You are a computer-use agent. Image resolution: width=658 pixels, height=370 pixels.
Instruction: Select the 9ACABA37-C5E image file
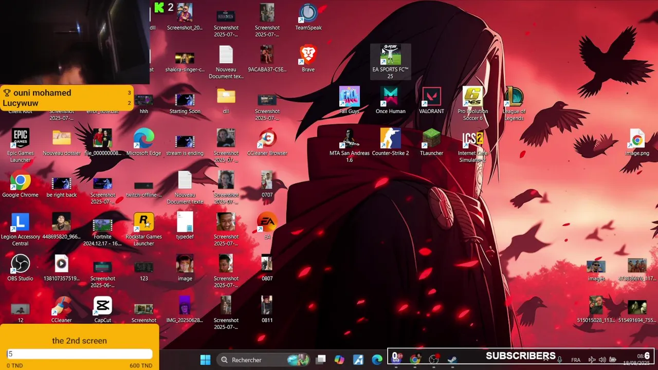coord(267,59)
